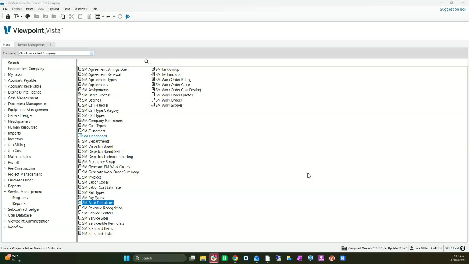Switch to the Menu tab

7,45
